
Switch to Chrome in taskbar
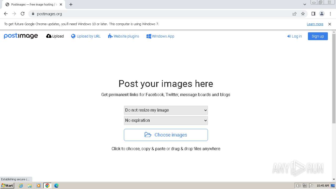click(x=48, y=186)
